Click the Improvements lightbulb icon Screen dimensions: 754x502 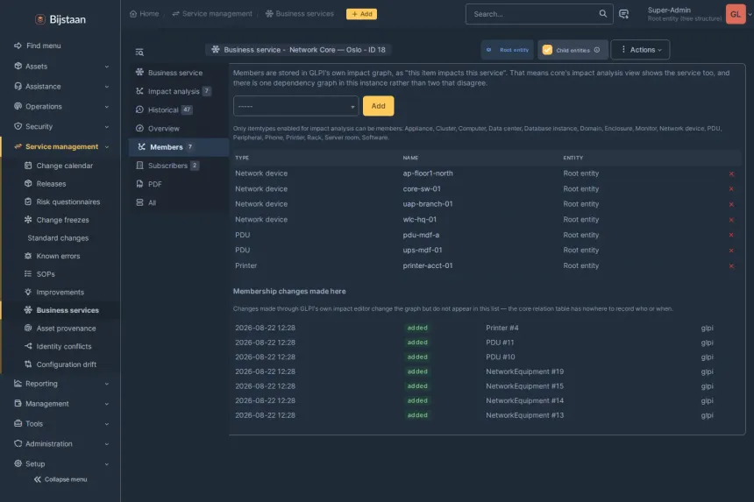(x=28, y=292)
